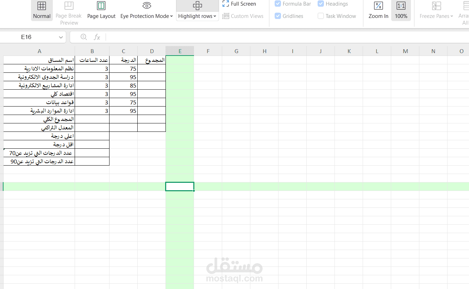The height and width of the screenshot is (289, 469).
Task: Select cell 'عدد الدرجات التي تزيد عن70'
Action: 39,153
